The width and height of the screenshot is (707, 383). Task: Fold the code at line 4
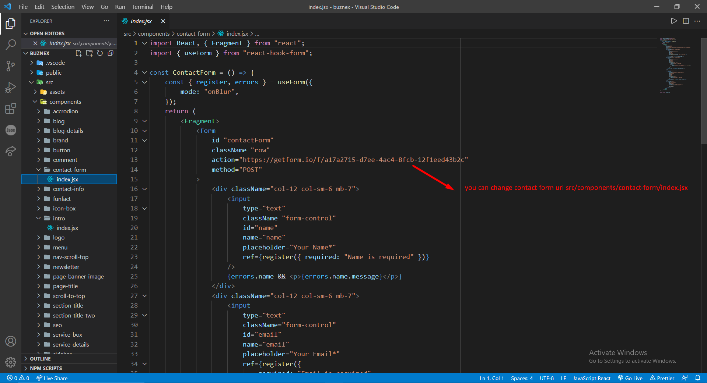point(144,73)
